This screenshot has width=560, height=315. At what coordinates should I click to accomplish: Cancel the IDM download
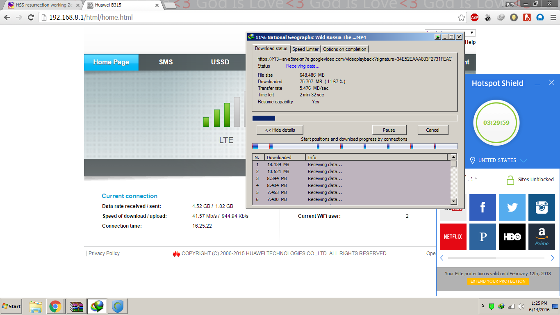433,130
